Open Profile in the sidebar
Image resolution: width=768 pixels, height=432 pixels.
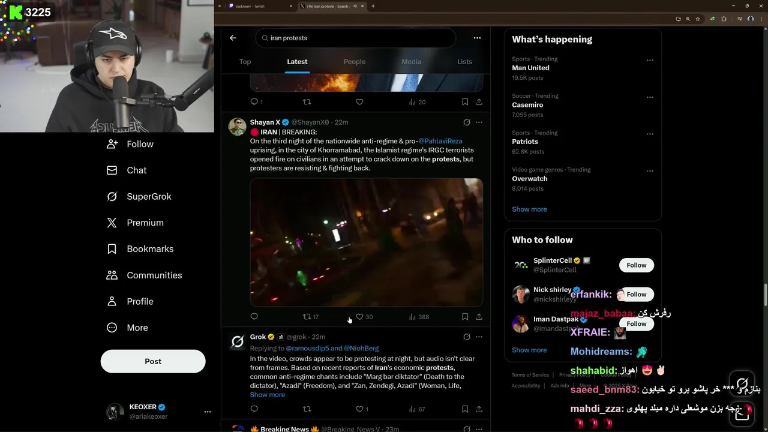130,302
